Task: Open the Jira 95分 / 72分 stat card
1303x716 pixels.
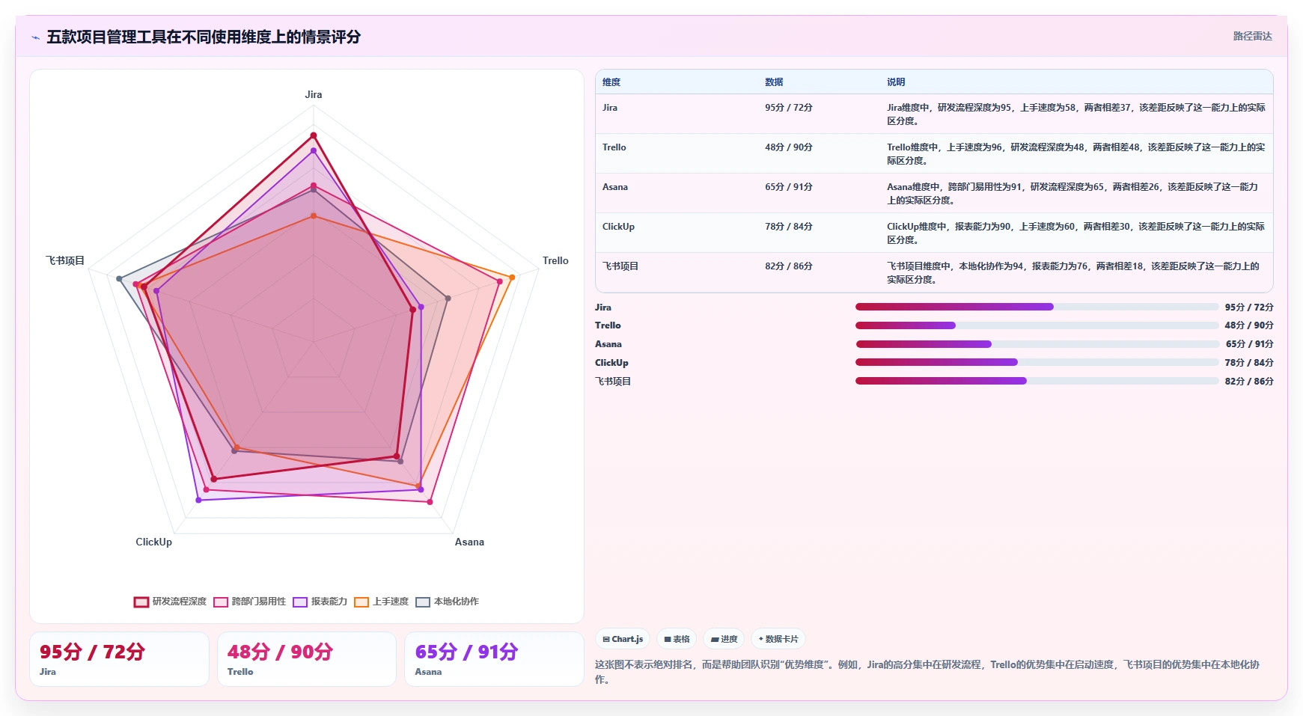Action: click(x=119, y=659)
